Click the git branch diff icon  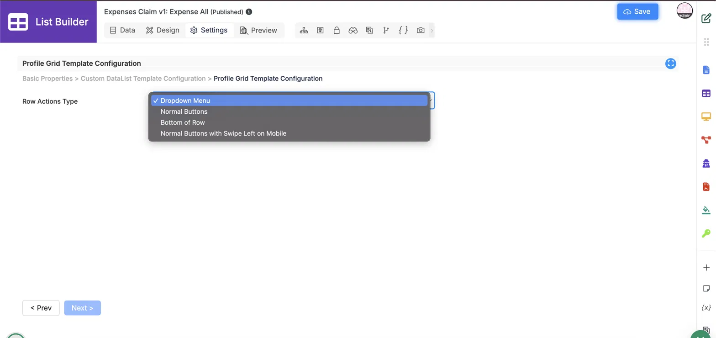(386, 31)
